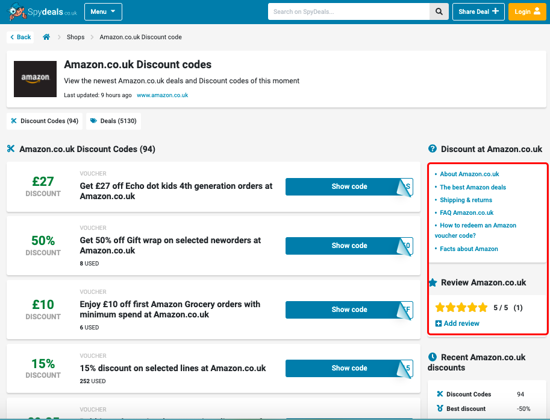
Task: Click 252 USED text
Action: (x=93, y=381)
